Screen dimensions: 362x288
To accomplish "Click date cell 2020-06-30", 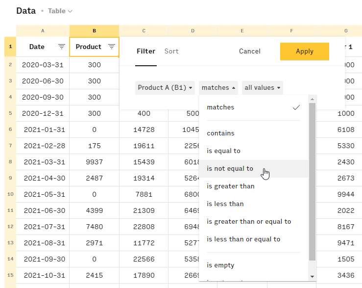I will pyautogui.click(x=43, y=81).
